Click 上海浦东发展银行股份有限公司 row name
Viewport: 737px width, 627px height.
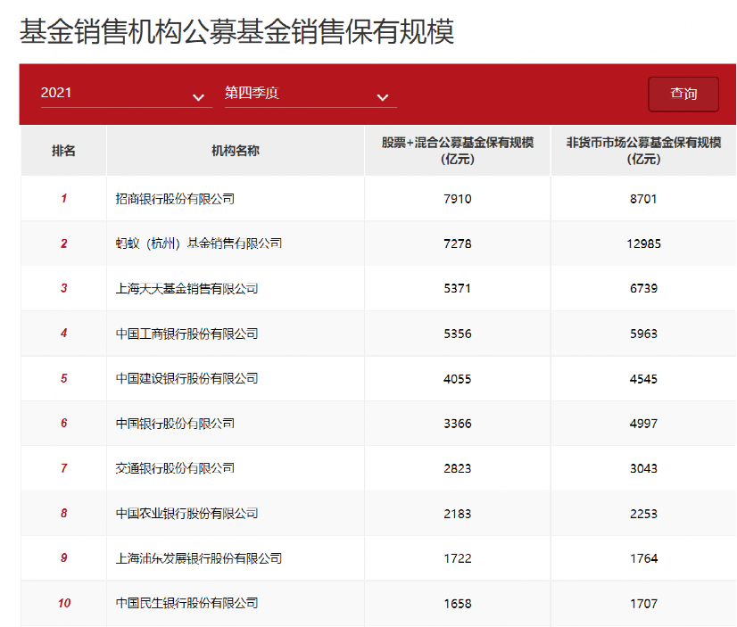point(199,558)
